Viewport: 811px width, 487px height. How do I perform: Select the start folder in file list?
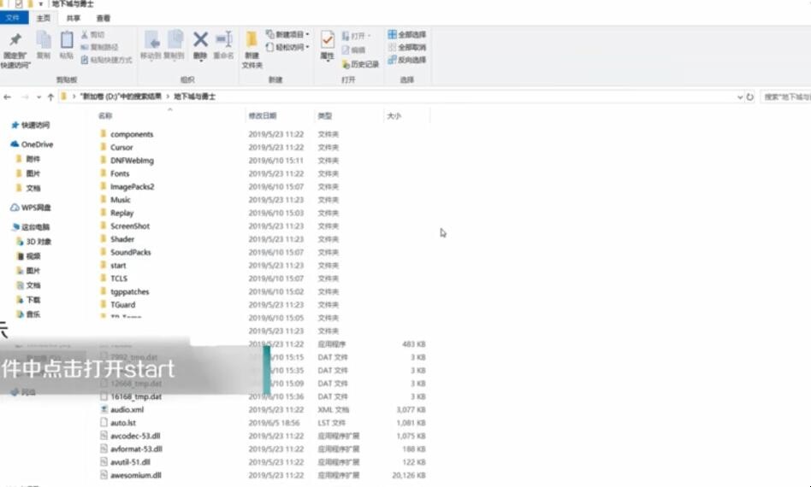118,266
